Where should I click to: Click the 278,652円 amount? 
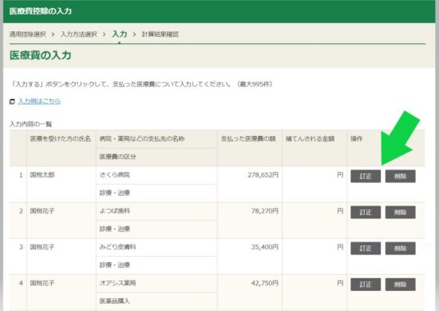263,175
